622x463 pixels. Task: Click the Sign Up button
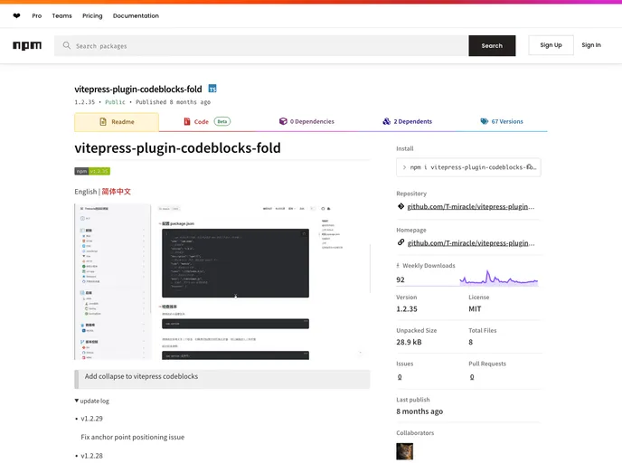coord(551,45)
